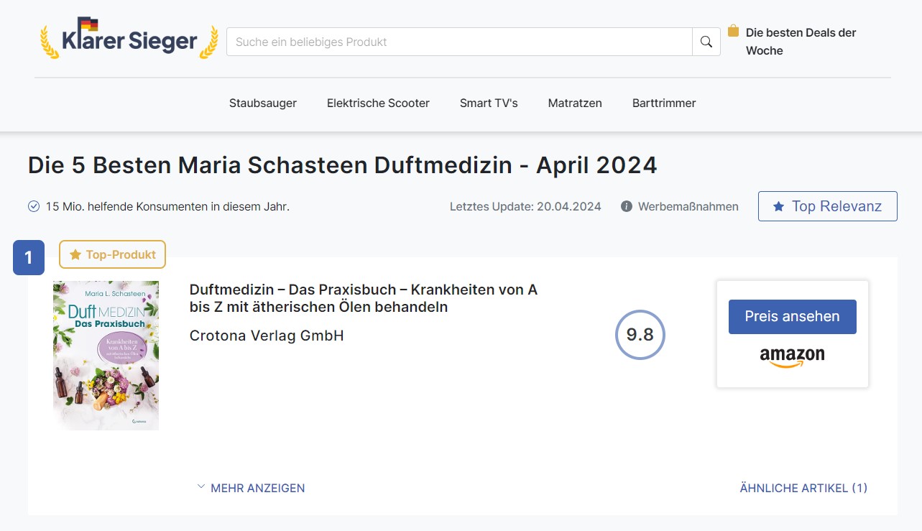
Task: Click the page heading Die 5 Besten
Action: tap(342, 165)
